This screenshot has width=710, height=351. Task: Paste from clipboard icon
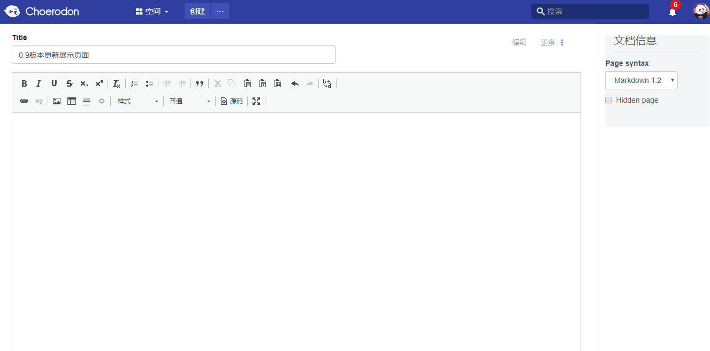pos(247,83)
